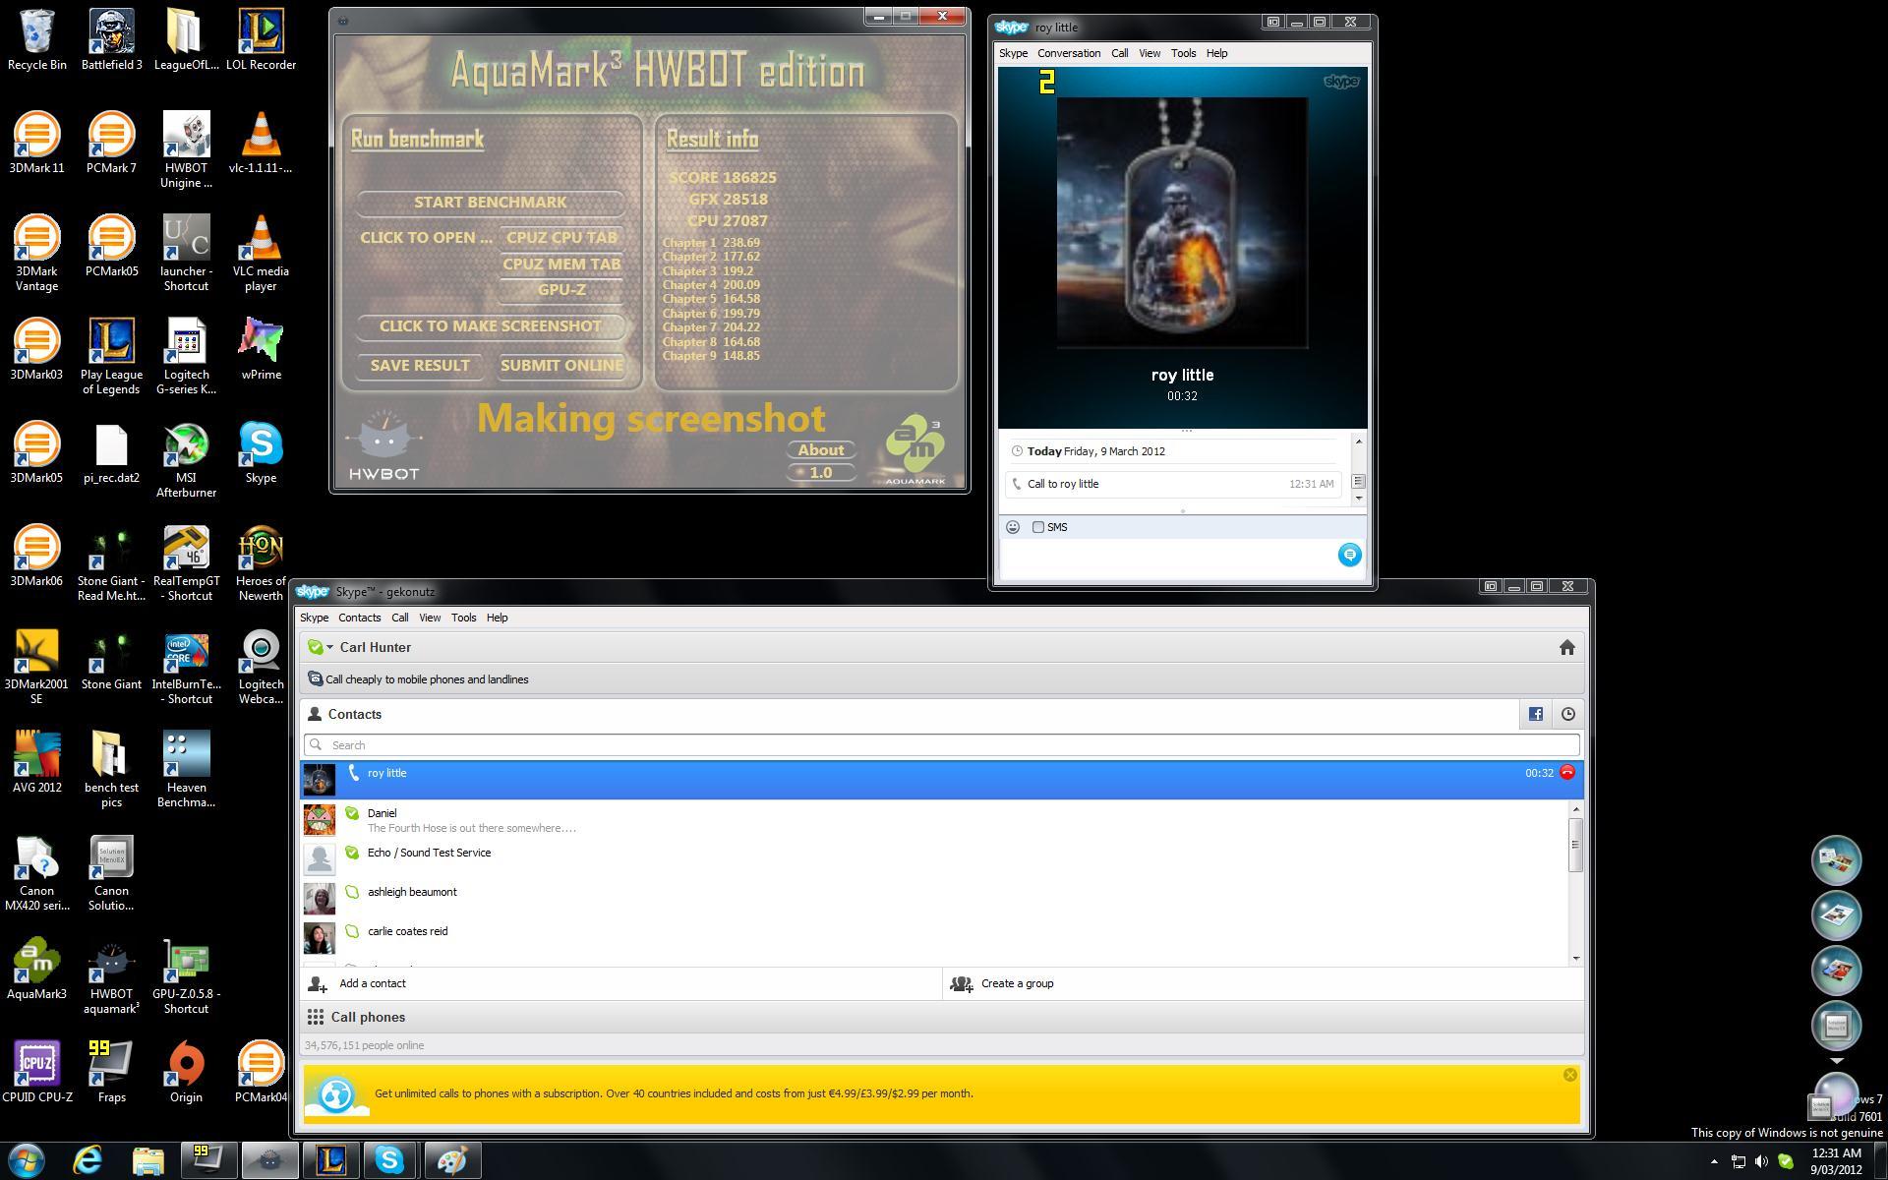Select the Heroes of Newerth desktop icon
Image resolution: width=1888 pixels, height=1180 pixels.
click(261, 563)
